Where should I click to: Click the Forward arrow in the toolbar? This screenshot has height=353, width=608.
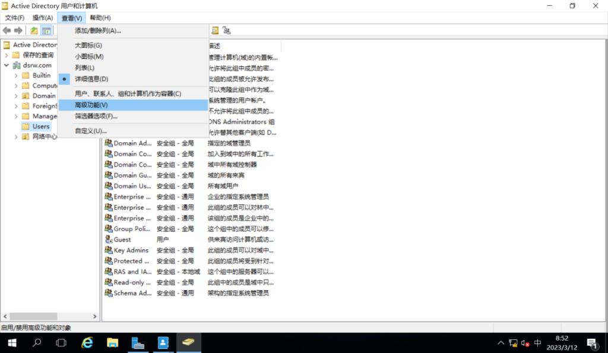tap(18, 31)
